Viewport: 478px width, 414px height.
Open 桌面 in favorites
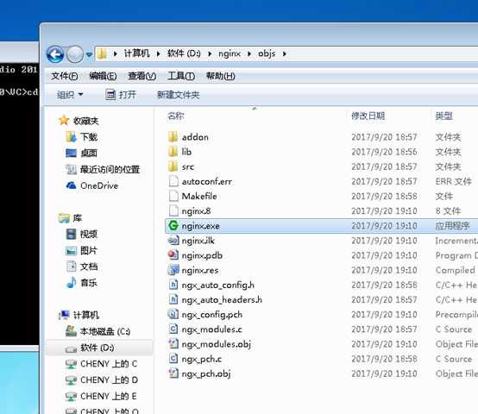pyautogui.click(x=82, y=153)
